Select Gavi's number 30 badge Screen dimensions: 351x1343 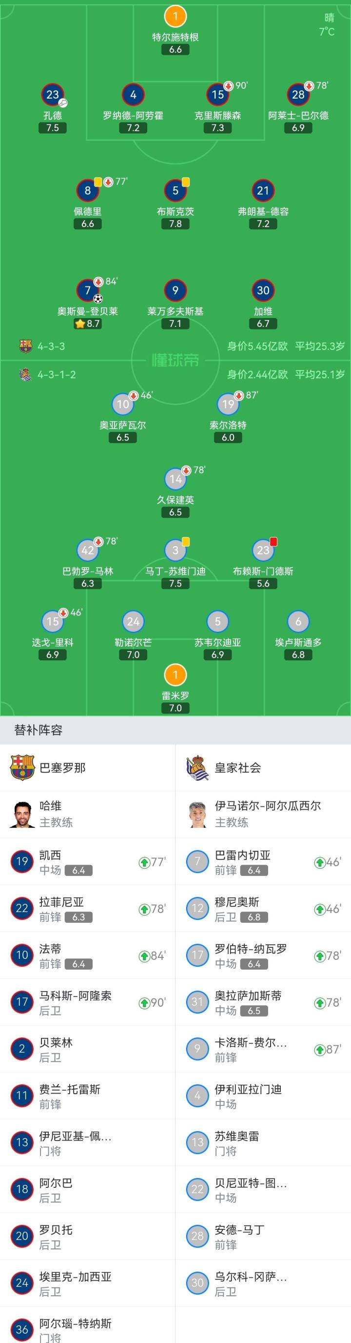tap(263, 290)
